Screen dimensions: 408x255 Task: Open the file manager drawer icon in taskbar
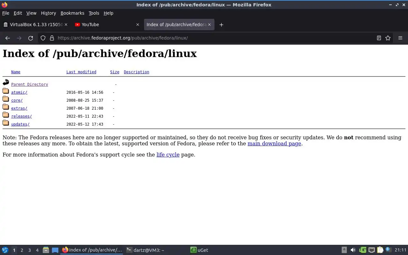[46, 250]
